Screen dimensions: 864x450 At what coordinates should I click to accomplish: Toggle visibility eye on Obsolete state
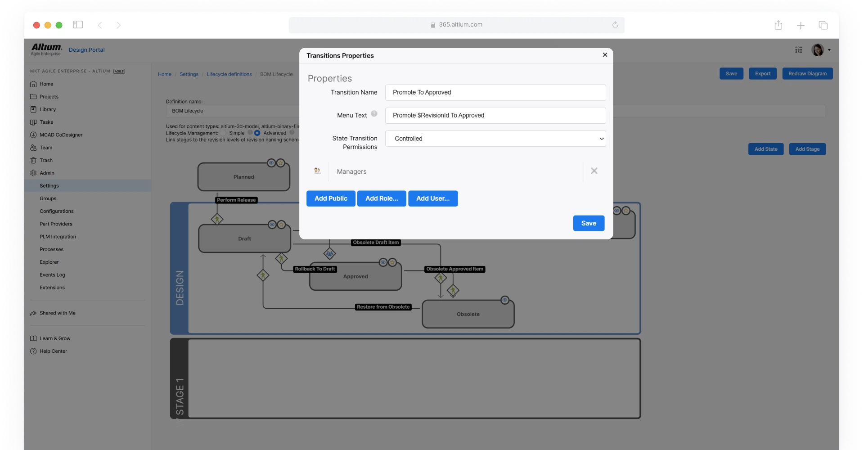(x=505, y=300)
